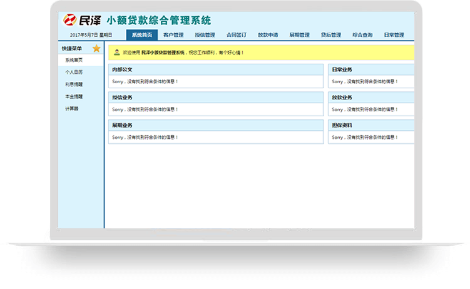Open the 综合查询 tab

pos(362,35)
